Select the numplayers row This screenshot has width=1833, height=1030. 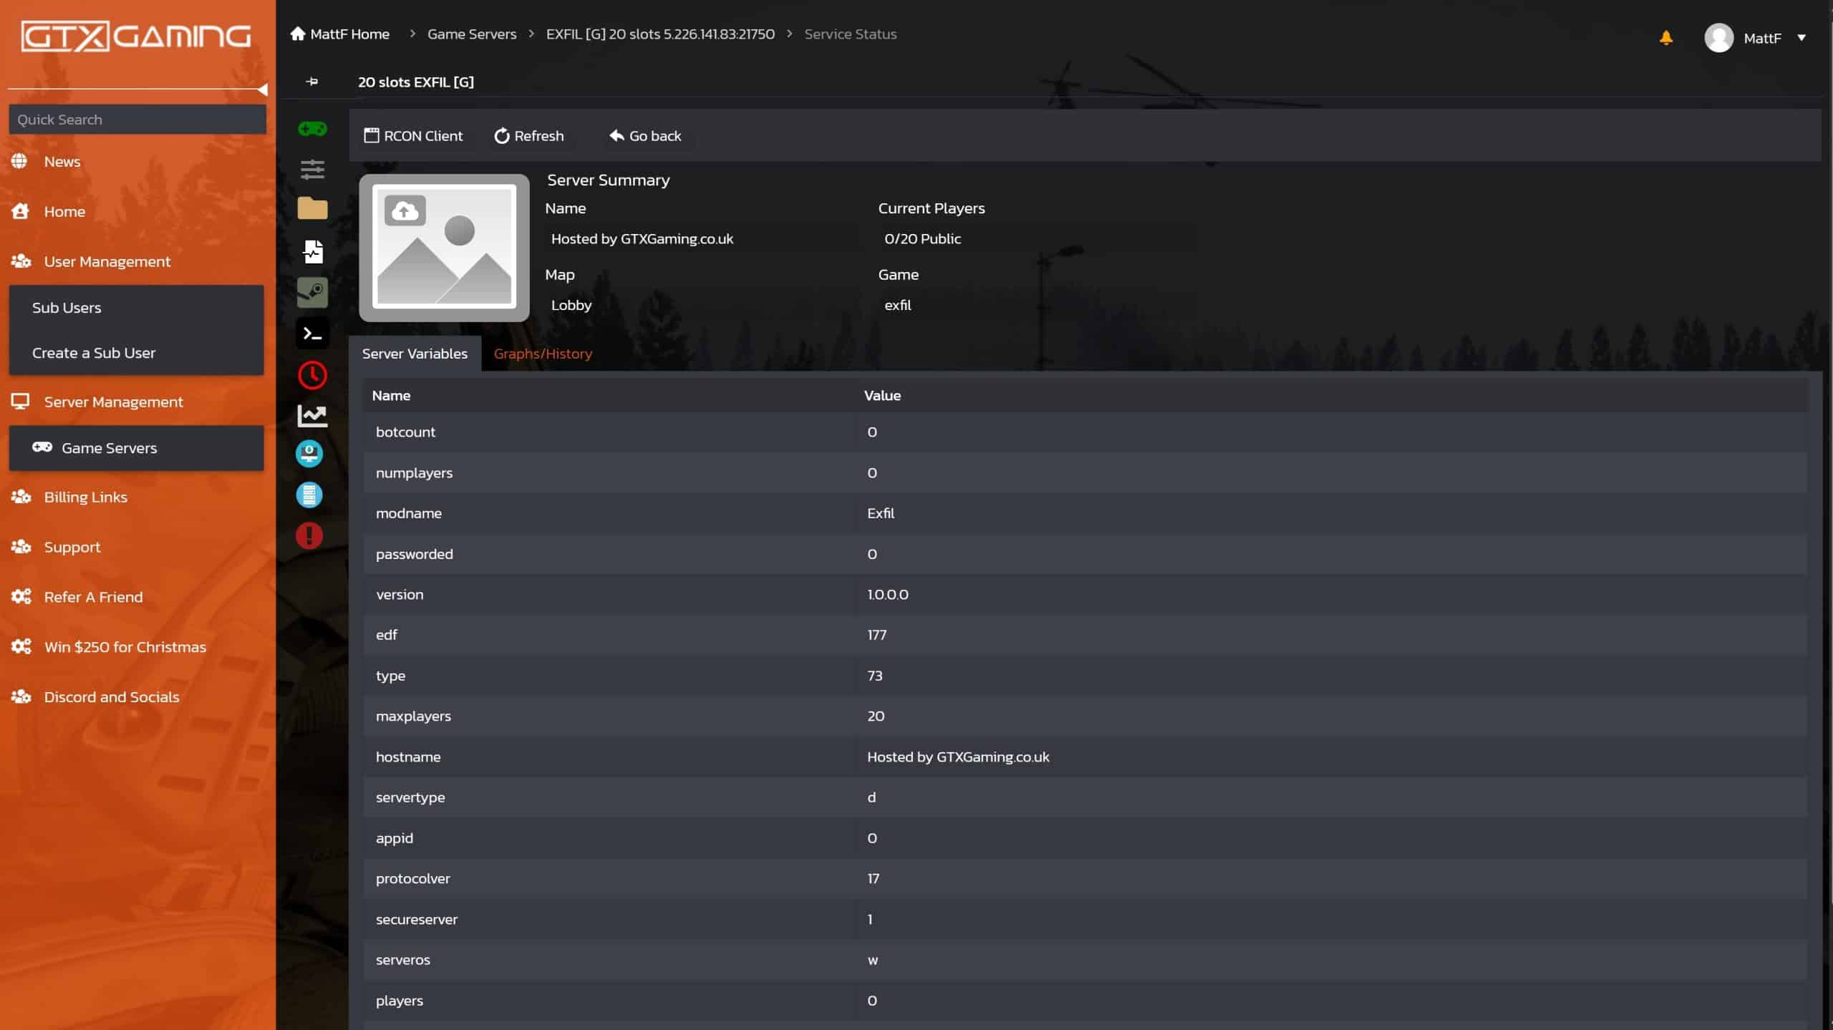(1085, 473)
